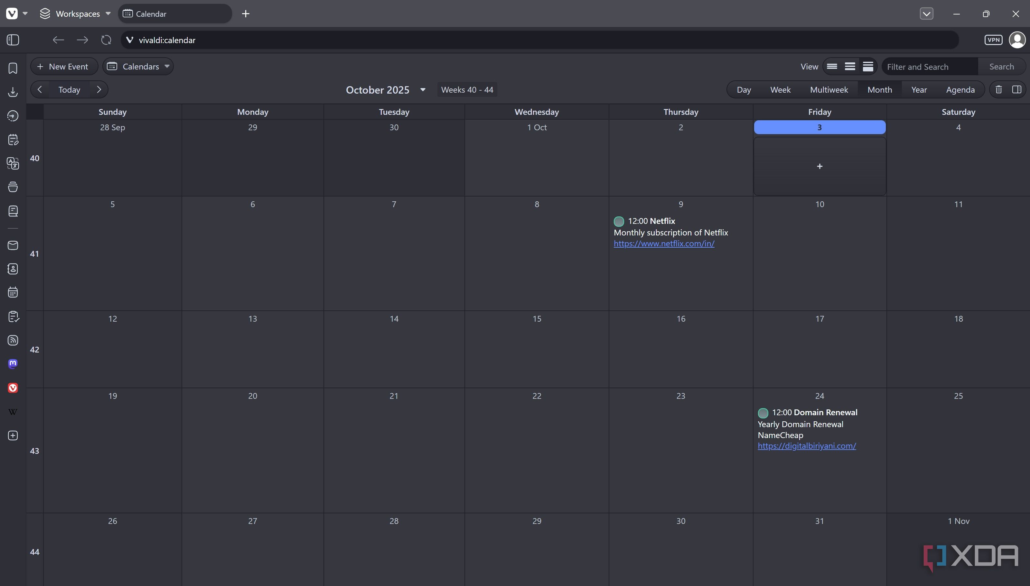
Task: Switch to the Agenda view
Action: pos(960,89)
